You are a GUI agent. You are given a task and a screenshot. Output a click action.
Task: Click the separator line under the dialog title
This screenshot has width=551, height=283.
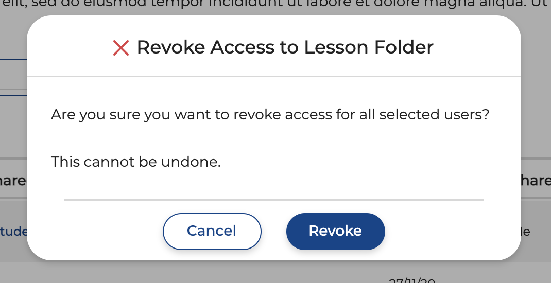[x=273, y=77]
